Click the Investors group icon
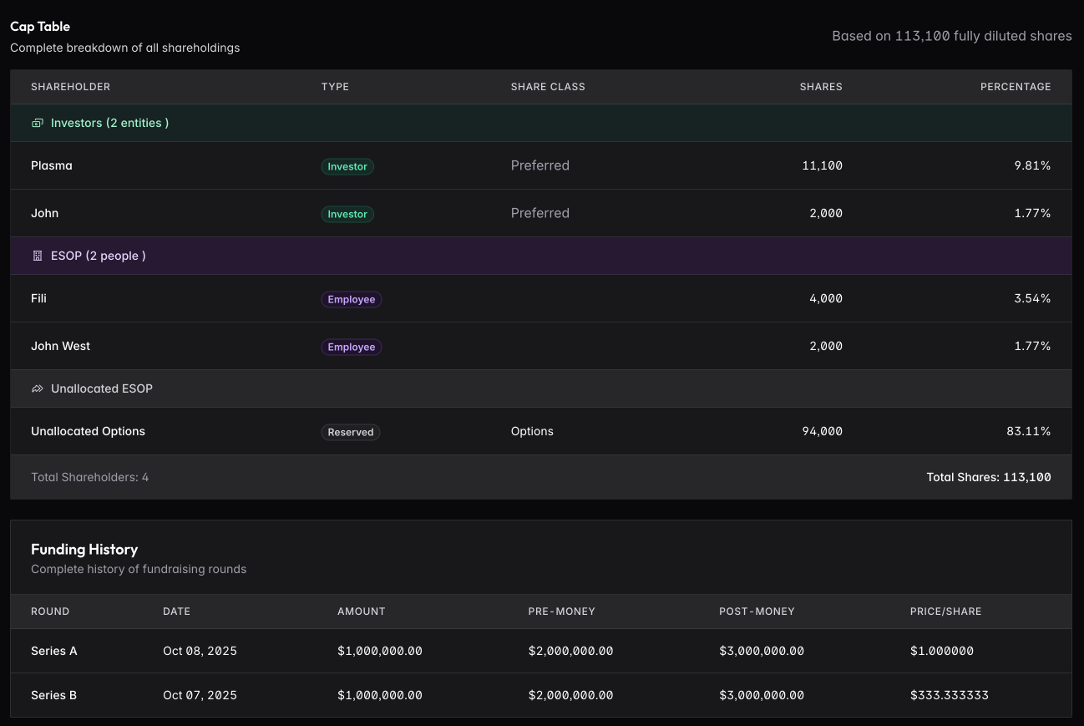 (37, 123)
